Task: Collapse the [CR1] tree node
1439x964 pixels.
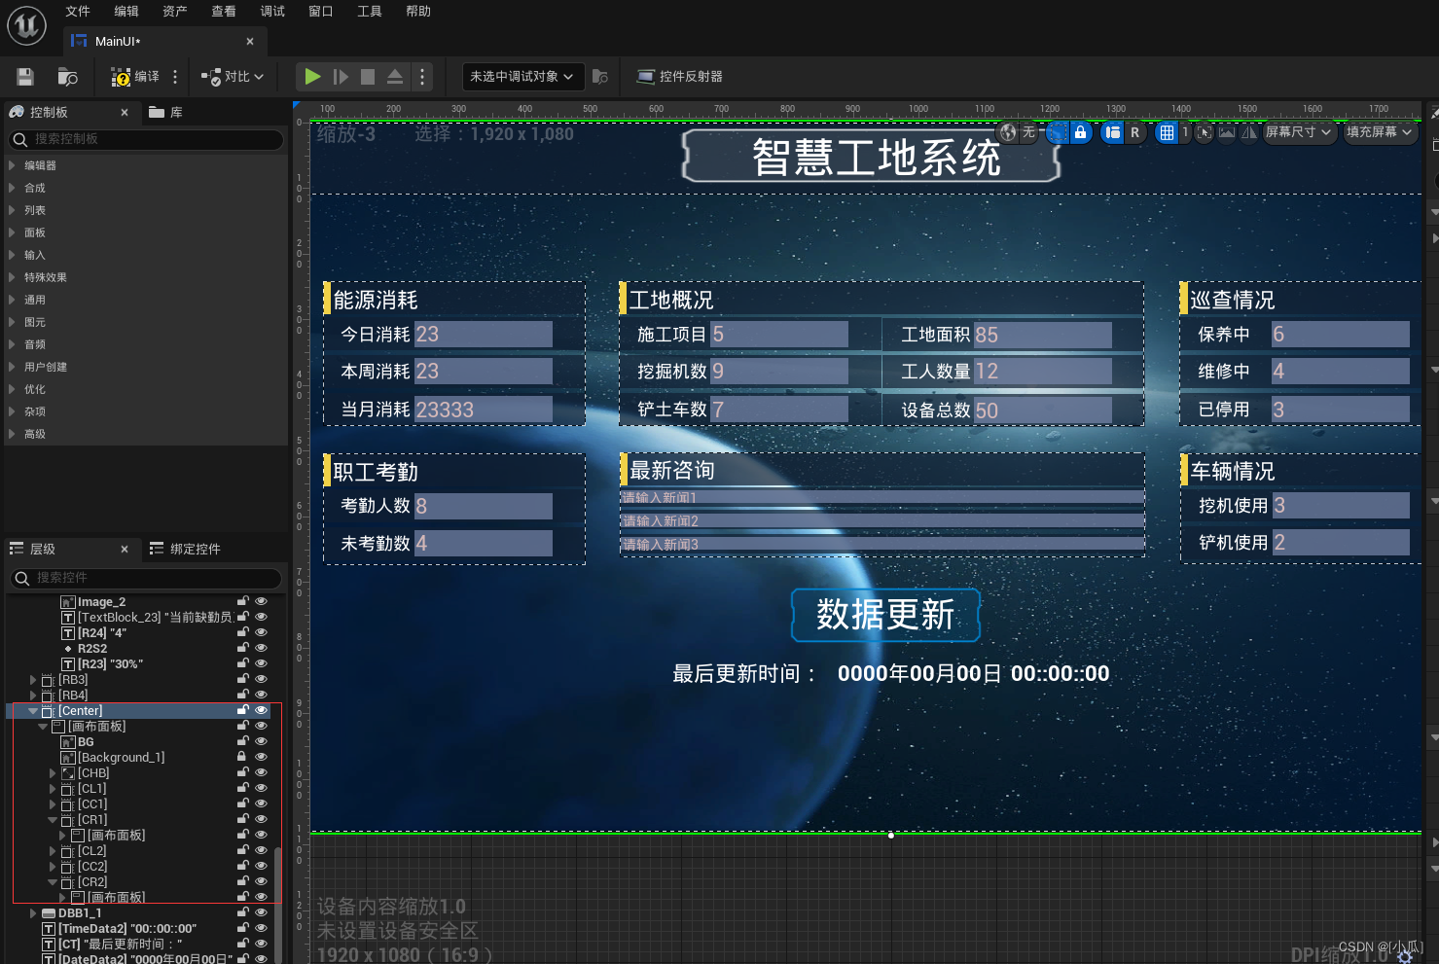Action: (x=53, y=820)
